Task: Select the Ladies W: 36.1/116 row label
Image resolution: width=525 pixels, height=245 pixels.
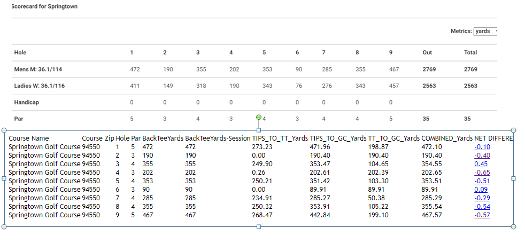Action: (x=40, y=86)
